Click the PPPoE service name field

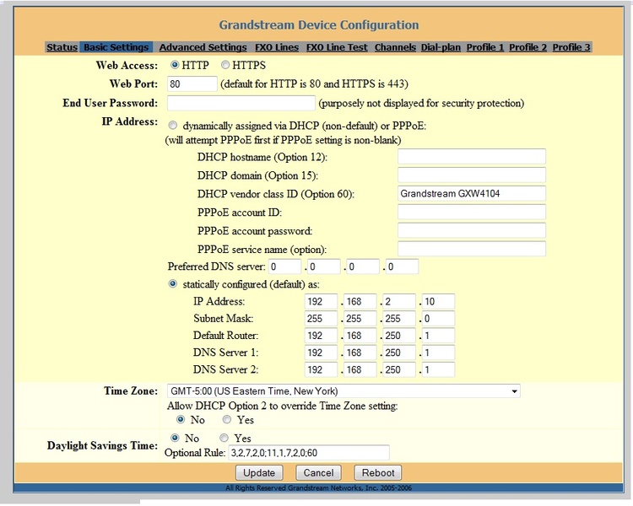472,249
